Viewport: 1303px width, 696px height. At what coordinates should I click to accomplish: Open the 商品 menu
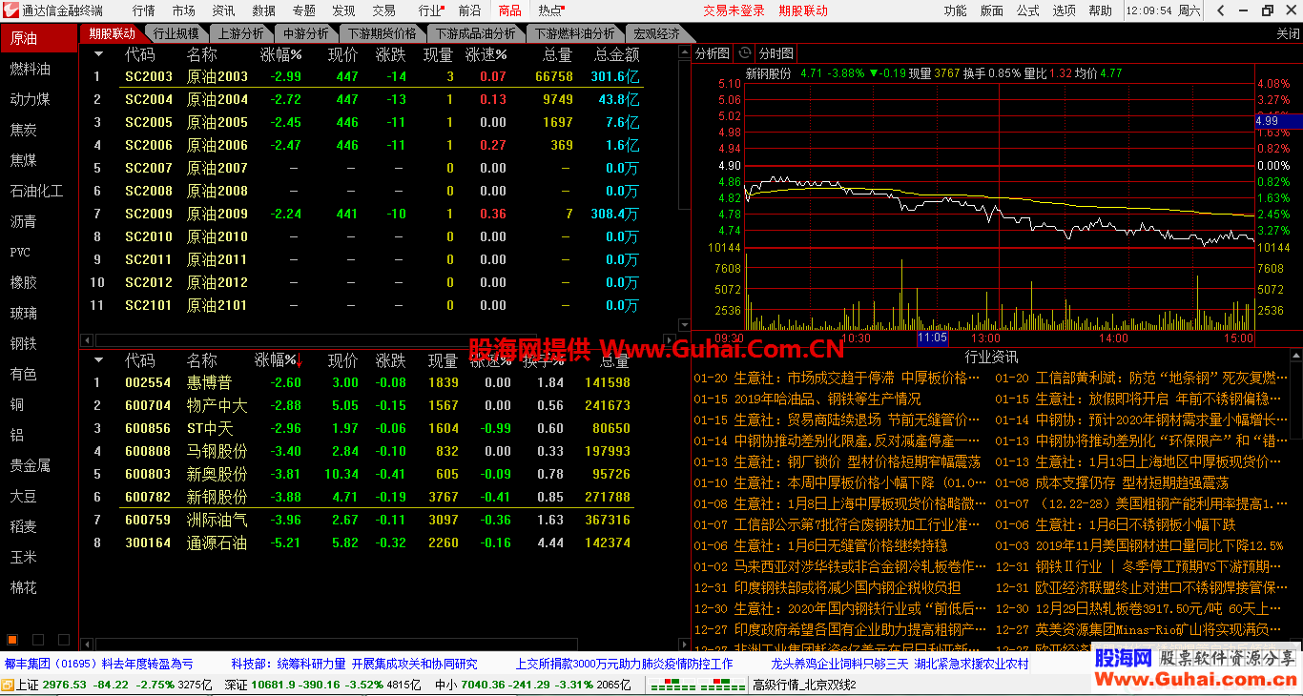[x=510, y=10]
